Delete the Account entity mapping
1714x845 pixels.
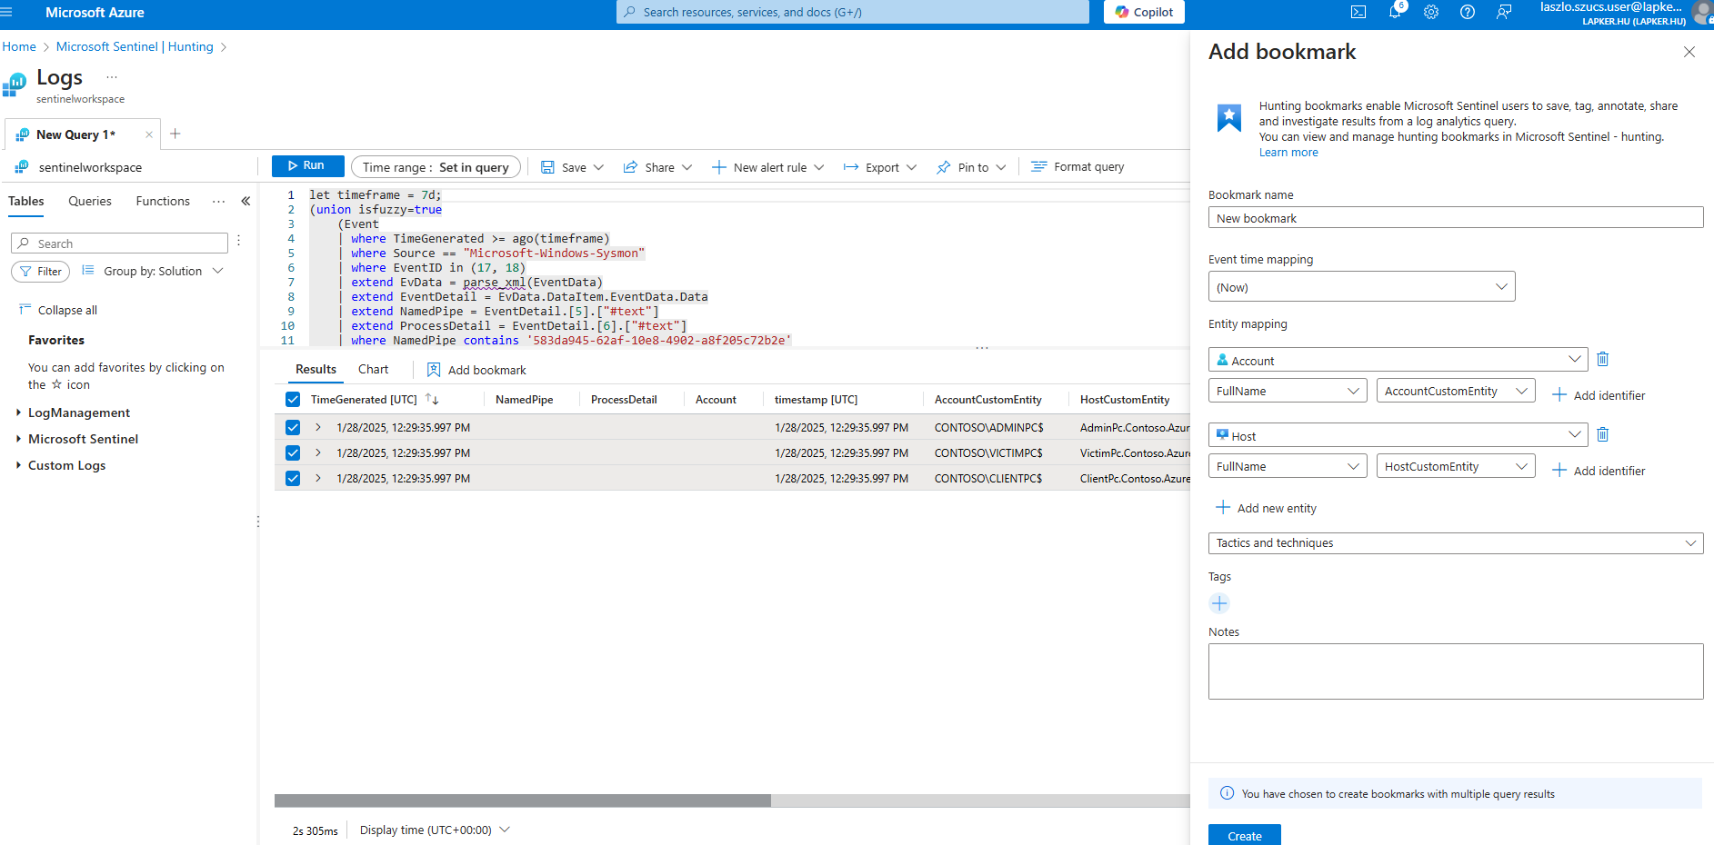click(x=1603, y=360)
